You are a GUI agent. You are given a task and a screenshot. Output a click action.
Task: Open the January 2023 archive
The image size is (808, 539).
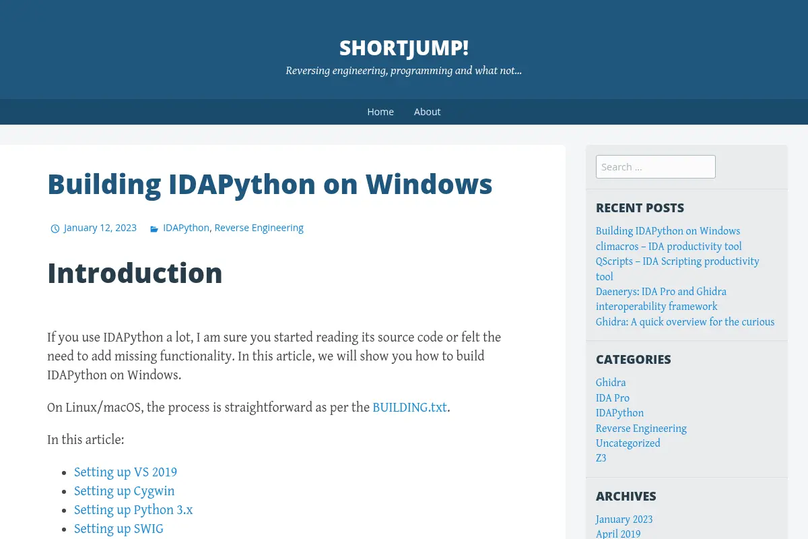pyautogui.click(x=624, y=519)
